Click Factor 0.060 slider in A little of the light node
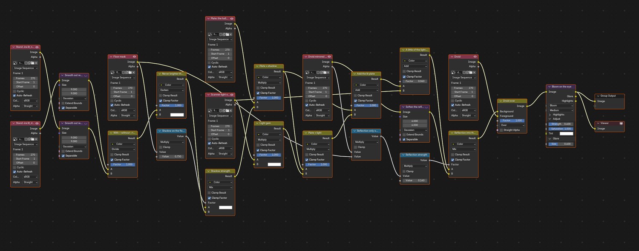 pos(415,81)
